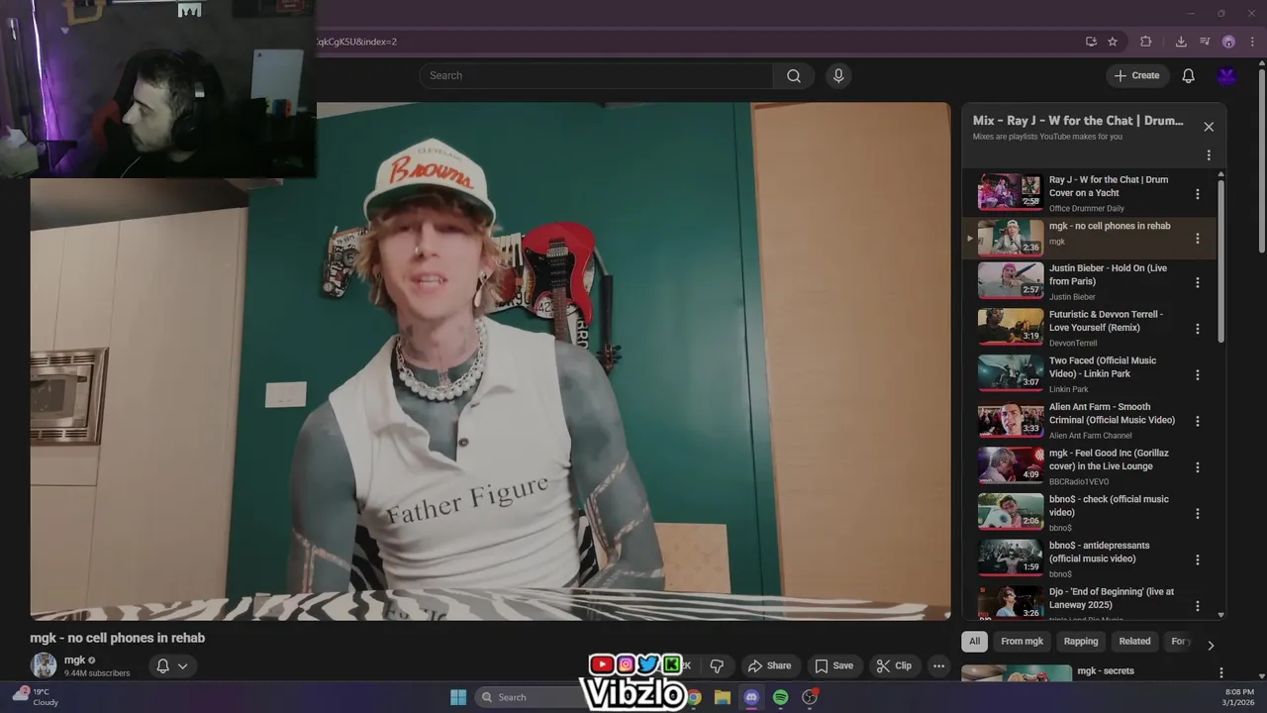Open options for mgk secrets suggestion
Image resolution: width=1267 pixels, height=713 pixels.
[1220, 672]
